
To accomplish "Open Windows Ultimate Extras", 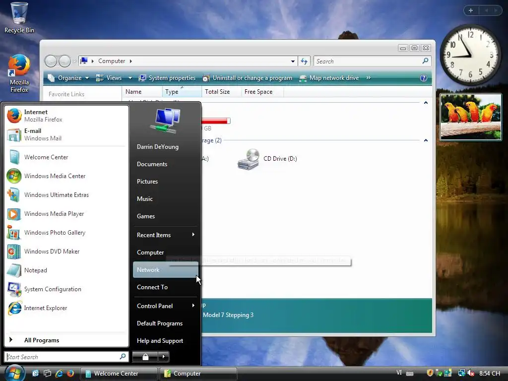I will coord(66,194).
